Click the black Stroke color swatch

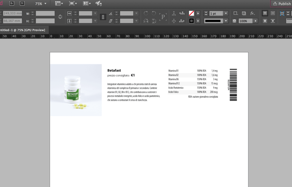(191, 21)
